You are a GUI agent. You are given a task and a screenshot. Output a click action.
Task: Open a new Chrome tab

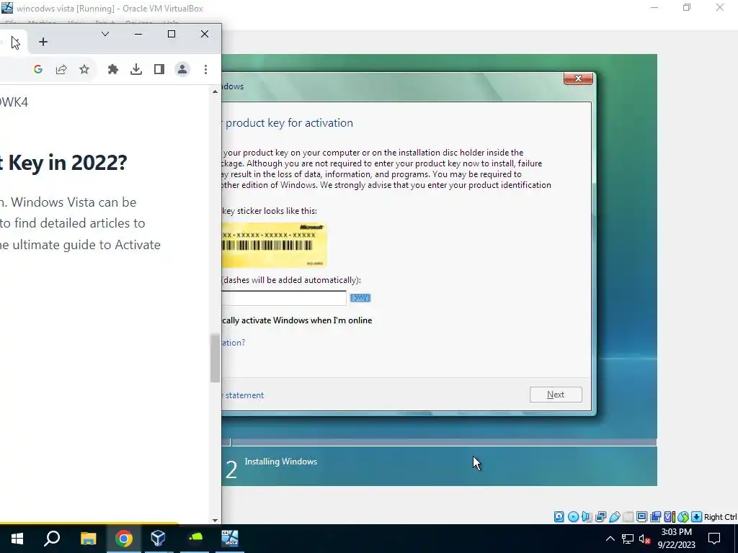tap(43, 42)
